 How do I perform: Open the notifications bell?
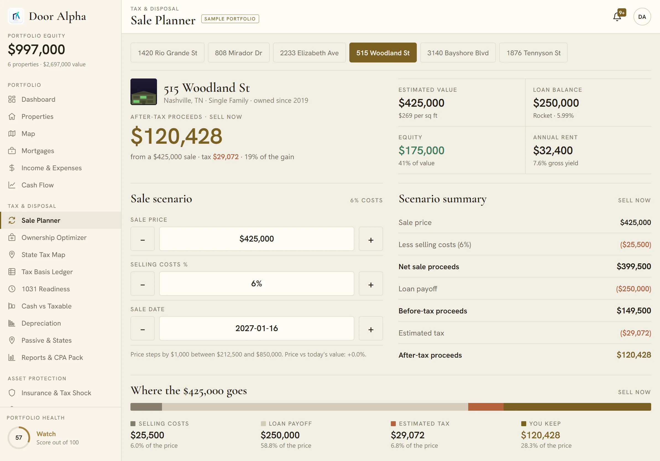tap(617, 17)
